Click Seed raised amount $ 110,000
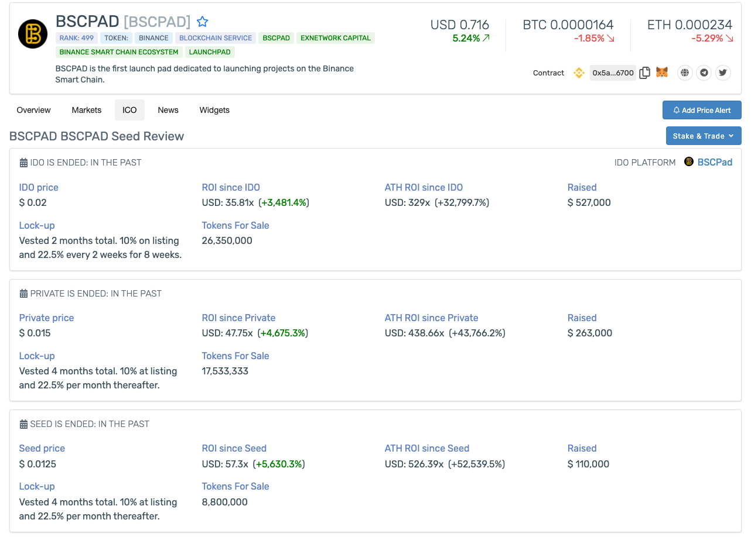The width and height of the screenshot is (751, 537). click(x=589, y=464)
